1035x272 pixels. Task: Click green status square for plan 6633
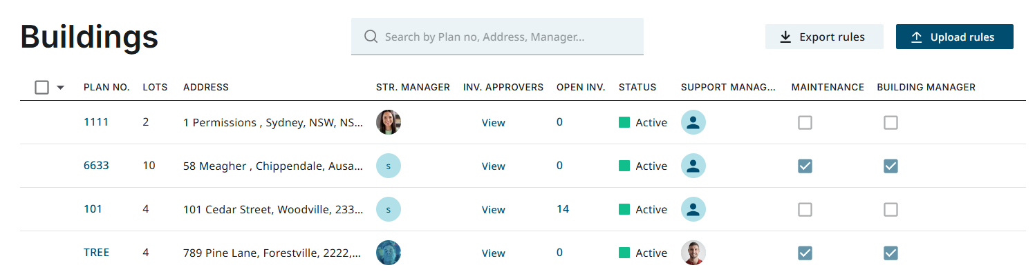624,166
